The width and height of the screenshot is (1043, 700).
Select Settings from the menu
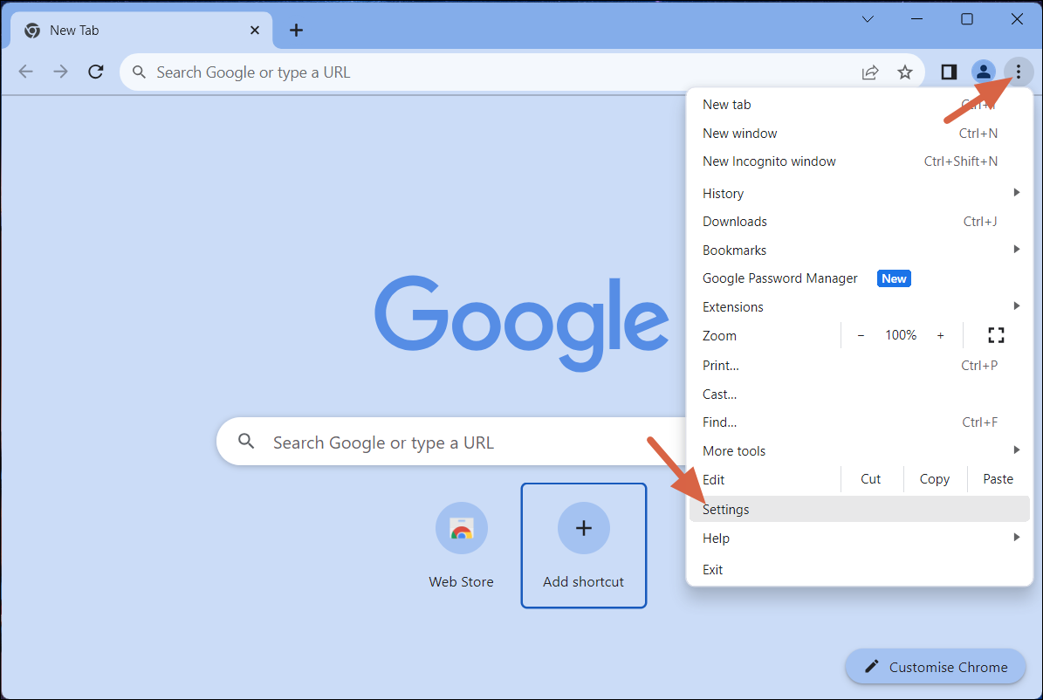pyautogui.click(x=725, y=509)
